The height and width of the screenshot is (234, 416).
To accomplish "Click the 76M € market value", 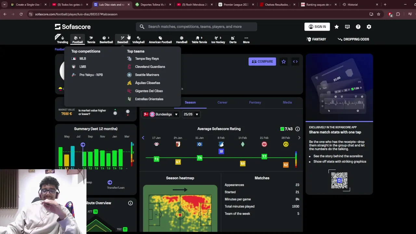I will [x=66, y=114].
